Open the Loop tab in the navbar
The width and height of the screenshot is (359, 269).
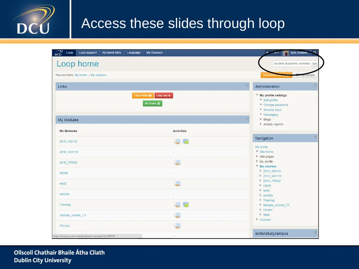(70, 53)
